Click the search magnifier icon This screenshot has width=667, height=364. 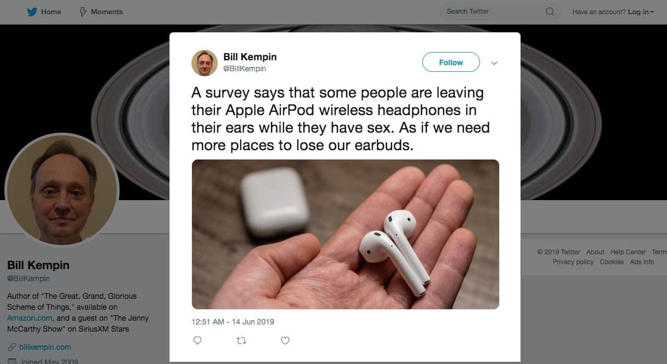[x=550, y=12]
